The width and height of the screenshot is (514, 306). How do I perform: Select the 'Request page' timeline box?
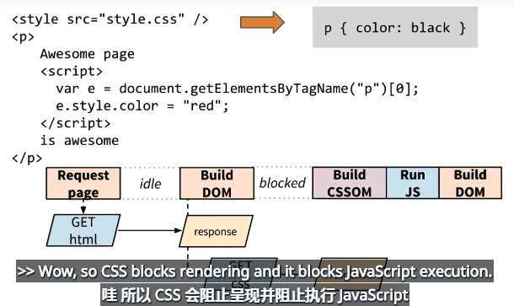pos(83,183)
